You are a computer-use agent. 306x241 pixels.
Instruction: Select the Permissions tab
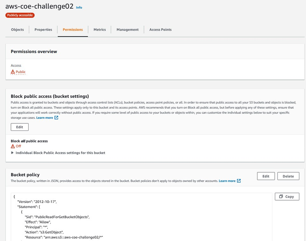click(73, 30)
